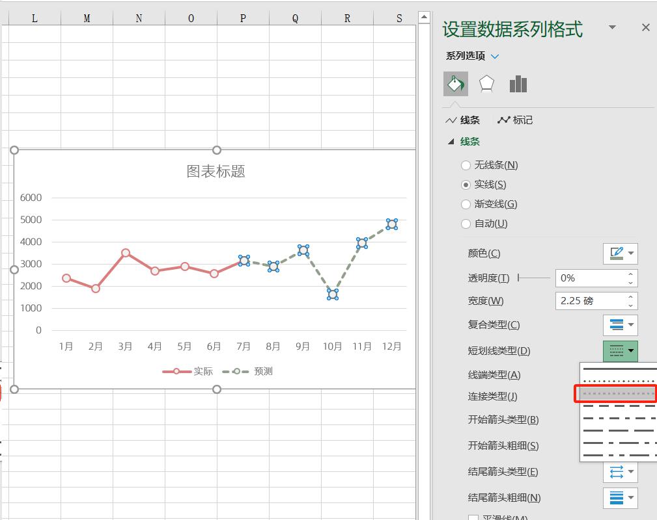Open the 结尾箭头粗细 dropdown

(x=620, y=498)
